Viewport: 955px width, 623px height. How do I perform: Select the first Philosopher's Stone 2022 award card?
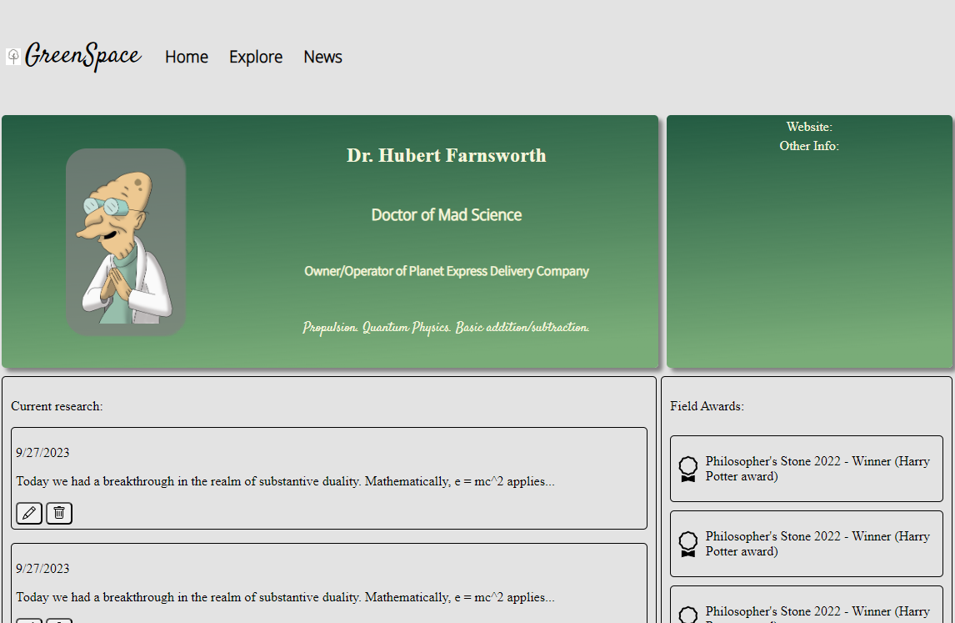pyautogui.click(x=807, y=469)
